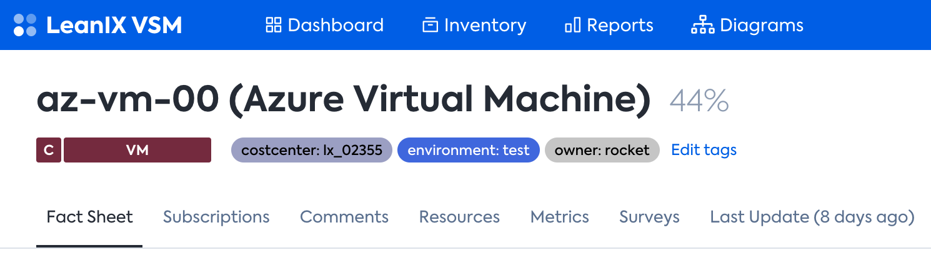
Task: Click the Inventory box icon
Action: [x=430, y=25]
